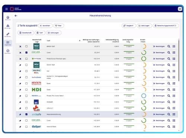Open magnifier details for AXA Kompakt row
Screen dimensions: 186x138
(x=169, y=102)
